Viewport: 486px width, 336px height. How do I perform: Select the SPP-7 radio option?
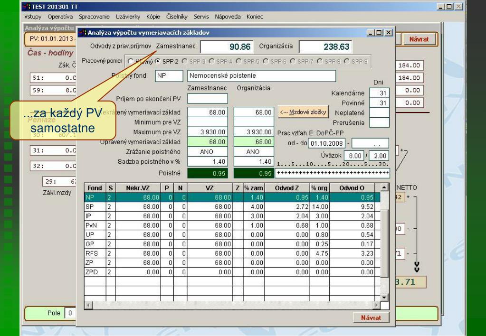293,61
